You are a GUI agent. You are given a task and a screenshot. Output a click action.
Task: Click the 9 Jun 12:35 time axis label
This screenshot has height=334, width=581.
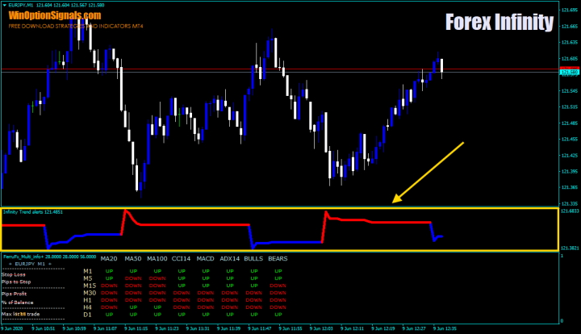(x=445, y=328)
